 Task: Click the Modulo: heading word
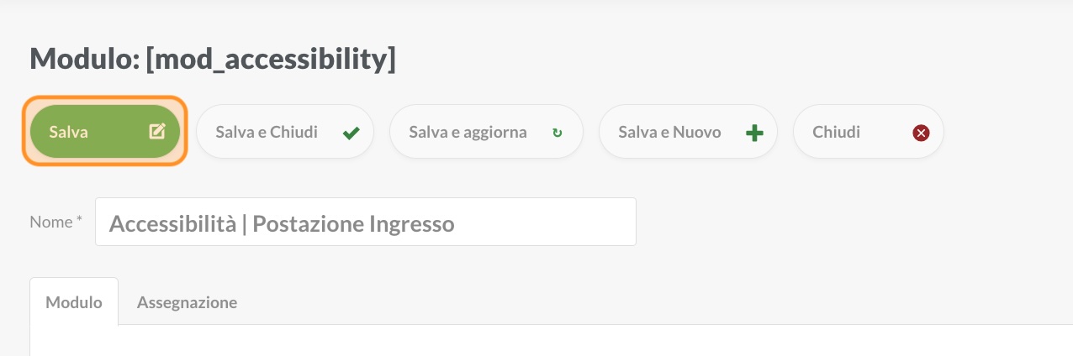click(x=84, y=59)
